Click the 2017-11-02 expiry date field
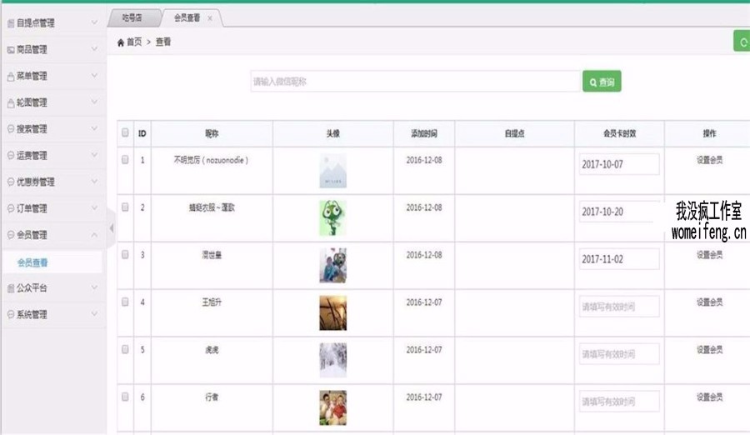Viewport: 750px width, 435px height. 619,259
